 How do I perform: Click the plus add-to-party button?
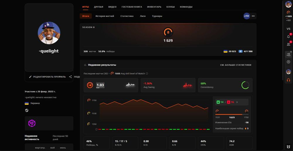288,62
